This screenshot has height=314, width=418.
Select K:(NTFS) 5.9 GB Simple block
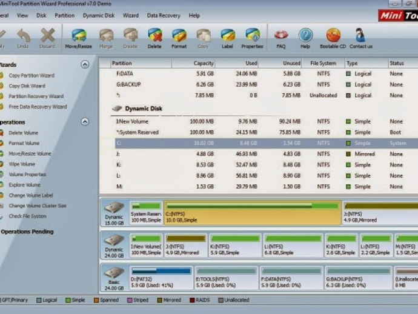click(x=235, y=246)
